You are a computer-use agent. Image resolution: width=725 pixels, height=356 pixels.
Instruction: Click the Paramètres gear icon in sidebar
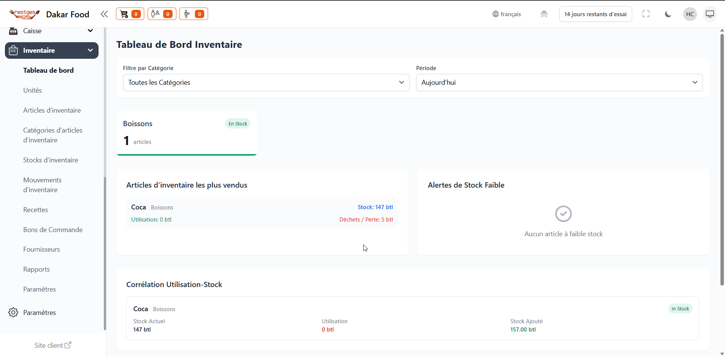tap(13, 312)
